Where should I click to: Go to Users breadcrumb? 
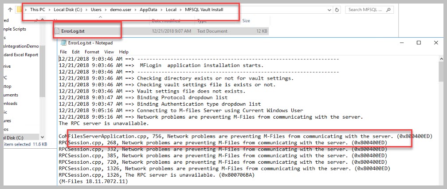point(96,10)
